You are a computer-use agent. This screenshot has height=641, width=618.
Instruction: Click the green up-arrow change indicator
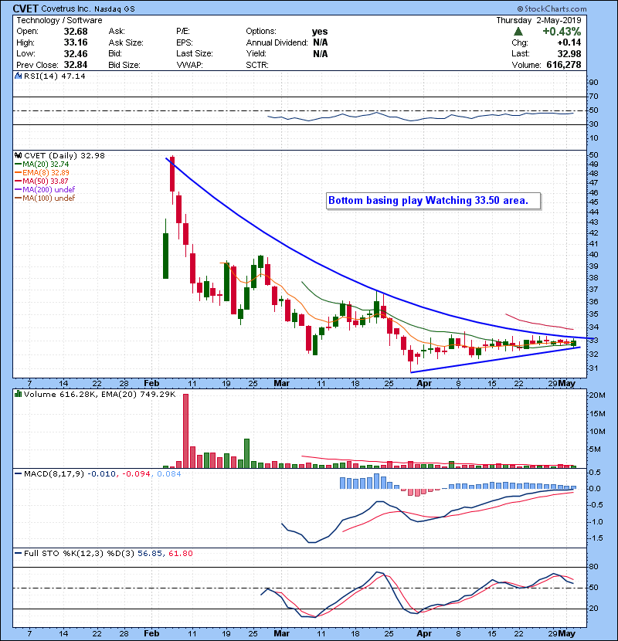[x=518, y=32]
